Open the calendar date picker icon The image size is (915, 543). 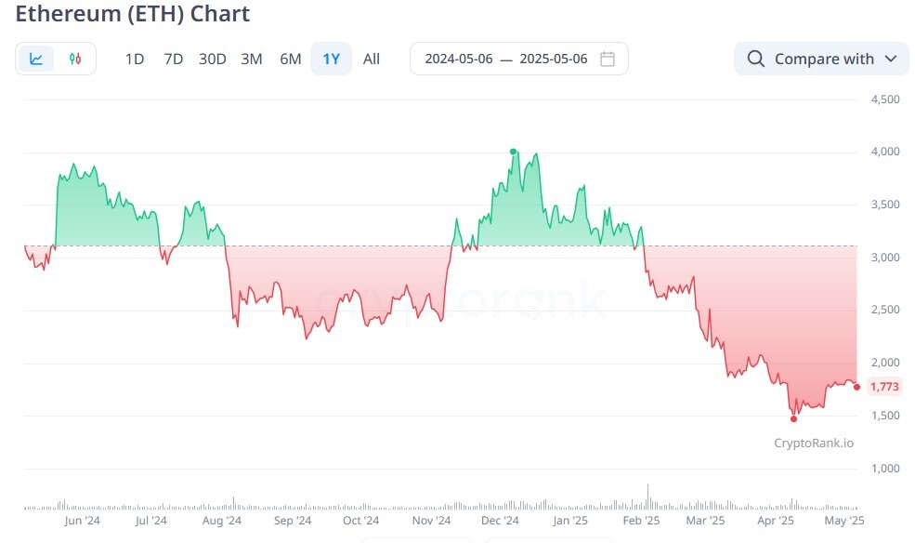pos(608,59)
